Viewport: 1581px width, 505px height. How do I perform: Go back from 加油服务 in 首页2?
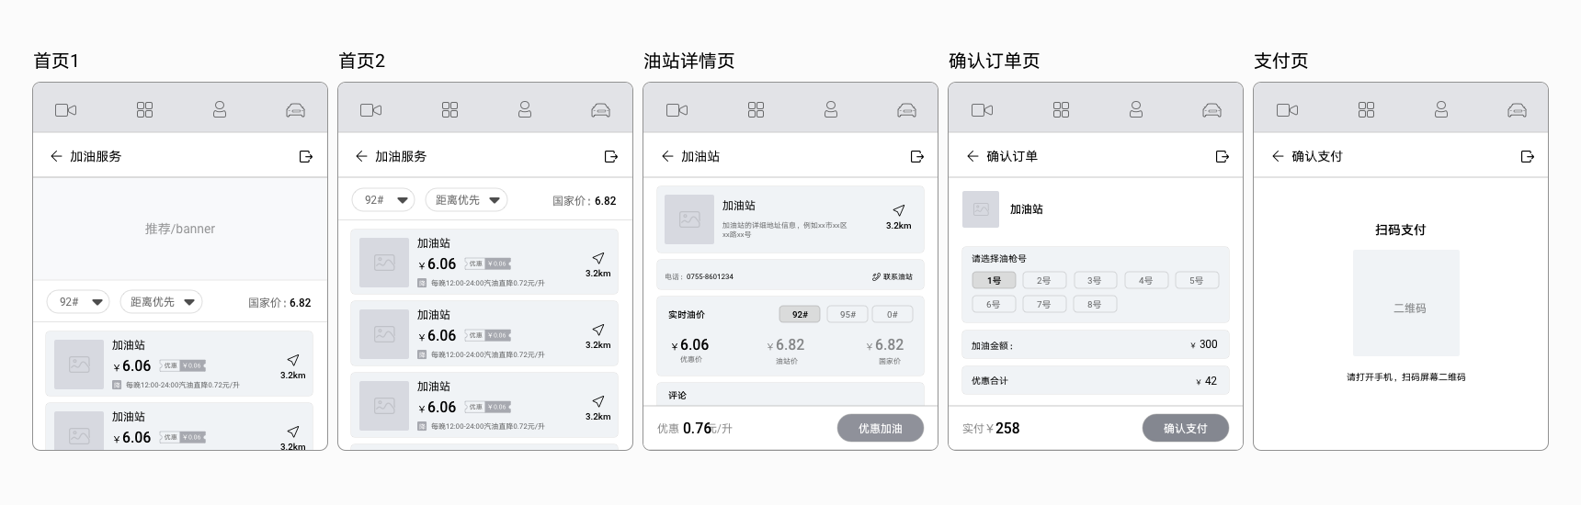[x=361, y=156]
